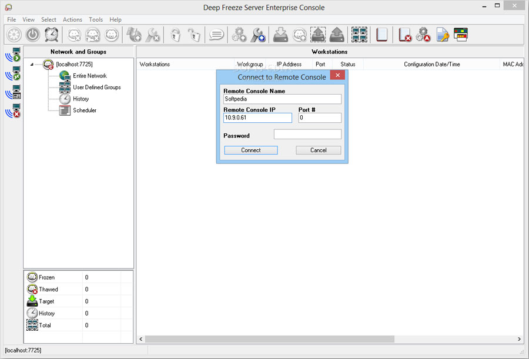This screenshot has width=529, height=359.
Task: Click the sidebar computer icon with green arrow
Action: pyautogui.click(x=13, y=55)
